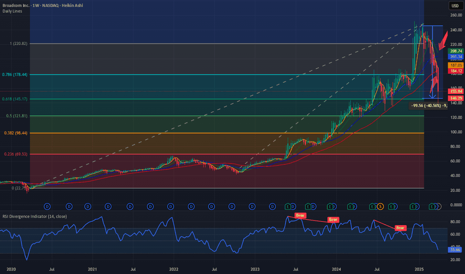The width and height of the screenshot is (465, 274).
Task: Select the Fibonacci label 0.5 (121.81)
Action: coord(16,116)
